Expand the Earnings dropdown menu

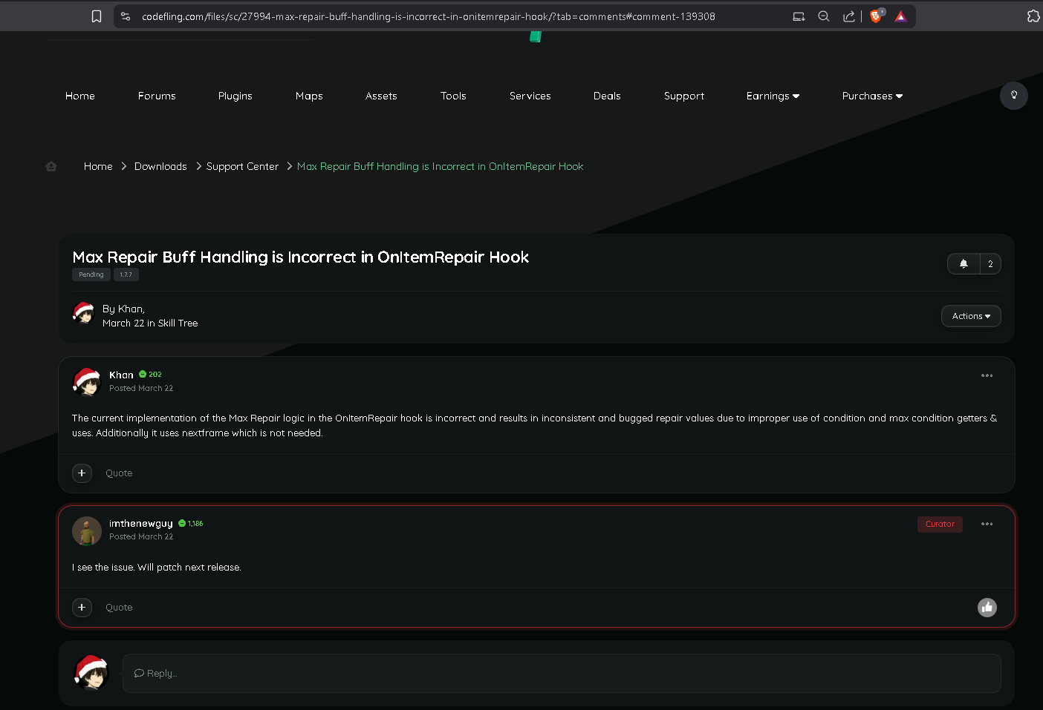coord(773,96)
